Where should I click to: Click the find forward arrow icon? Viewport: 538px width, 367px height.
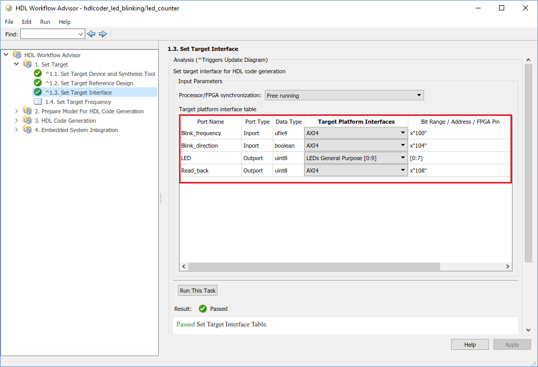click(103, 34)
